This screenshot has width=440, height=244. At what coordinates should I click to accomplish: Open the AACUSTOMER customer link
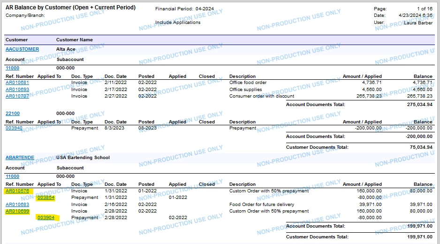point(22,49)
